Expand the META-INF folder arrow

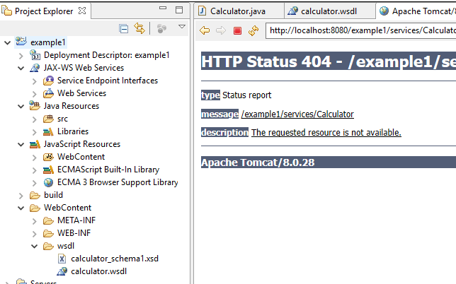point(34,221)
